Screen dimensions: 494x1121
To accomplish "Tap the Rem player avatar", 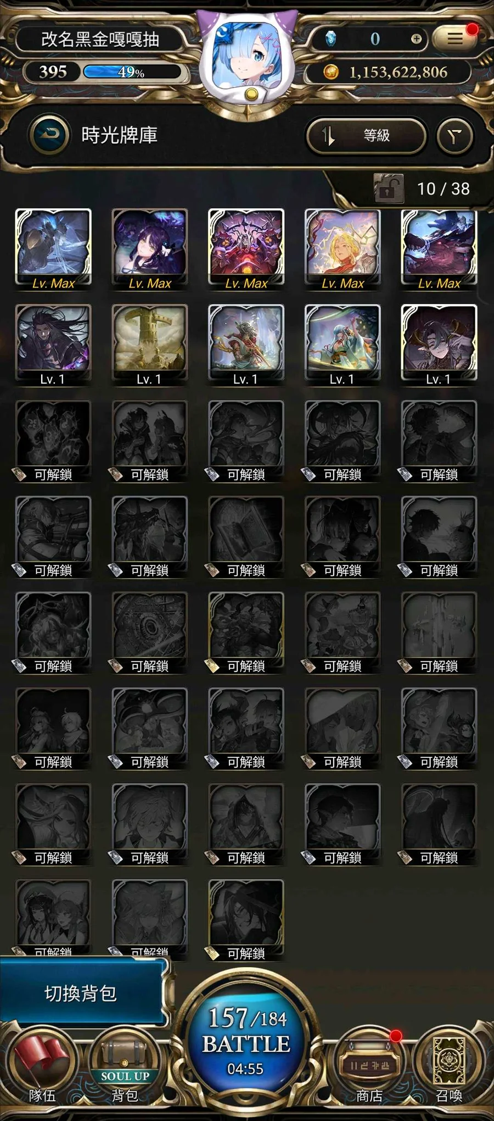I will pos(246,60).
